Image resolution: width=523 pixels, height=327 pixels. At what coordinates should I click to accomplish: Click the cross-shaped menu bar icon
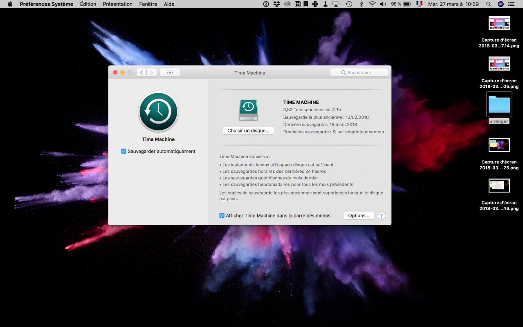click(x=315, y=4)
